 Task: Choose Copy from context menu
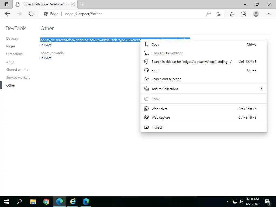[203, 44]
